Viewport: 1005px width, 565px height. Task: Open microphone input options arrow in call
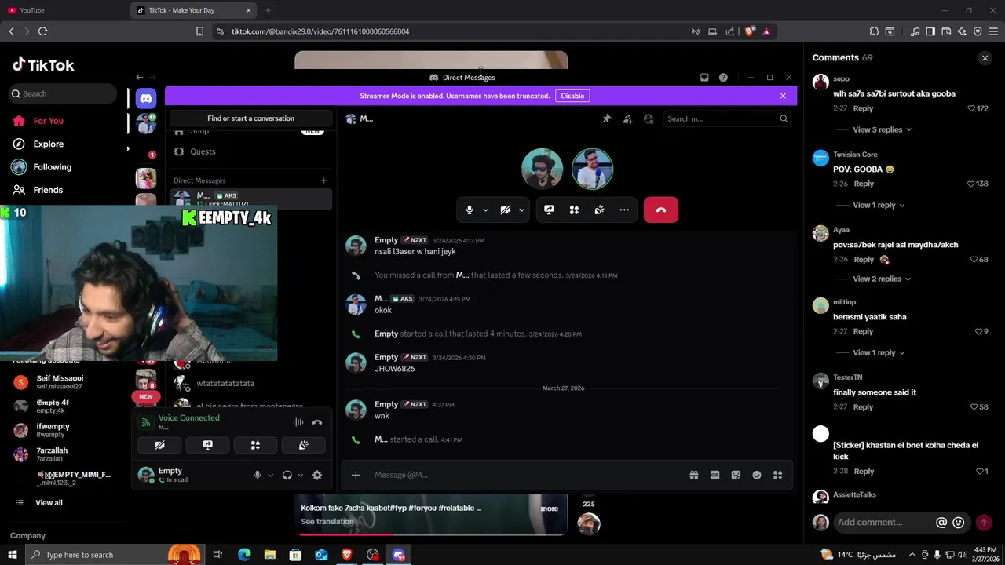click(x=485, y=210)
